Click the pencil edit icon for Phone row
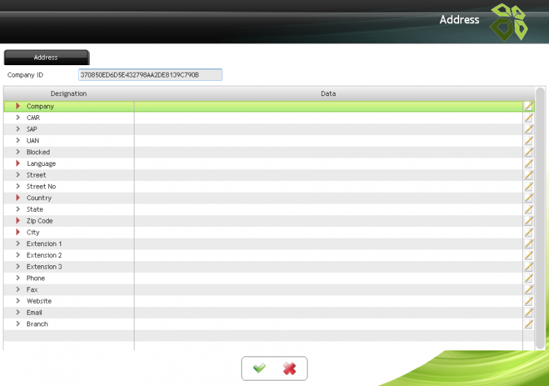This screenshot has width=549, height=386. (528, 278)
